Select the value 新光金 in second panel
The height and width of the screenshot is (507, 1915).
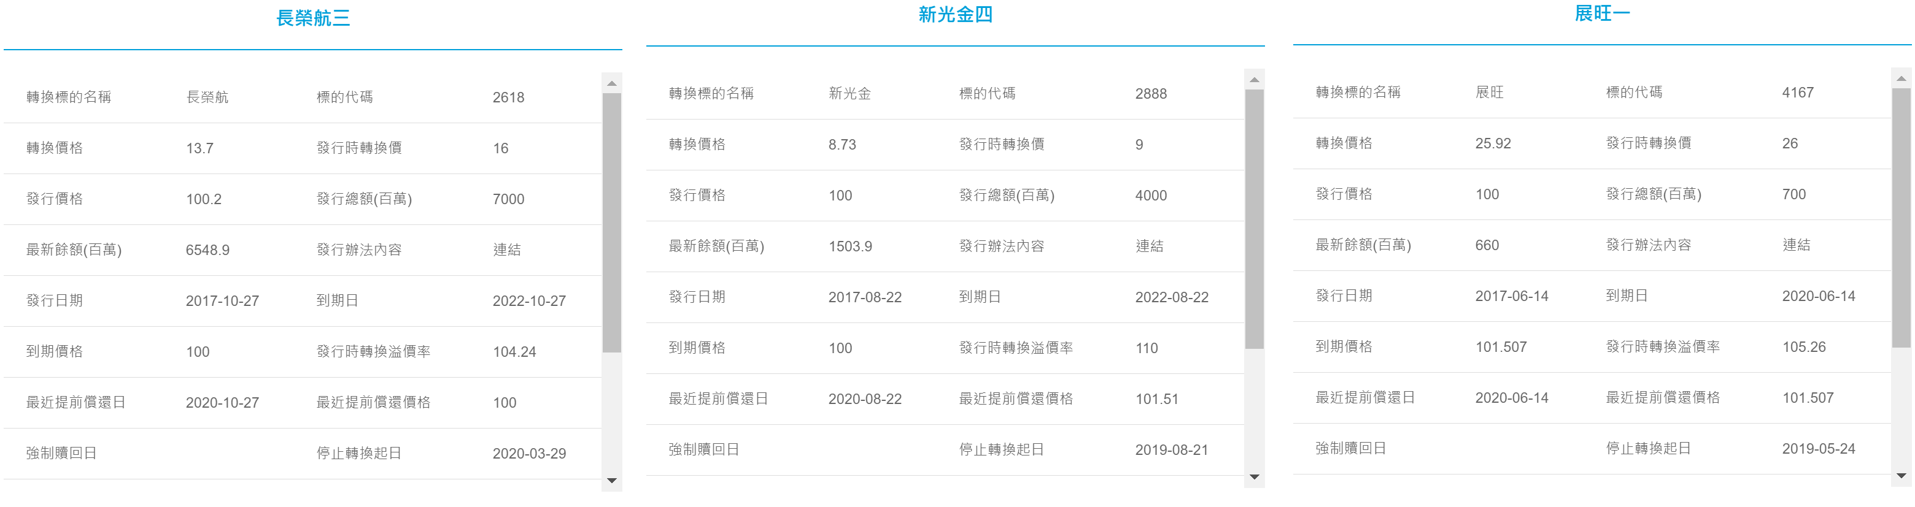[849, 94]
